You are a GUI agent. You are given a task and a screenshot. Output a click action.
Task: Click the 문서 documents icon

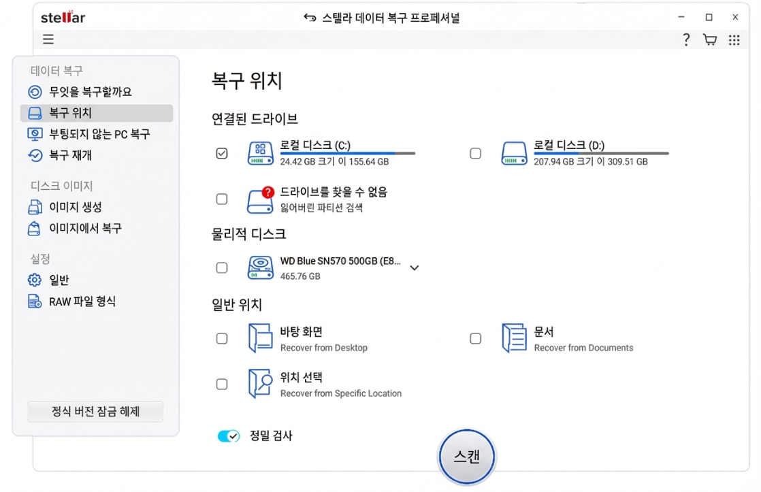coord(514,338)
